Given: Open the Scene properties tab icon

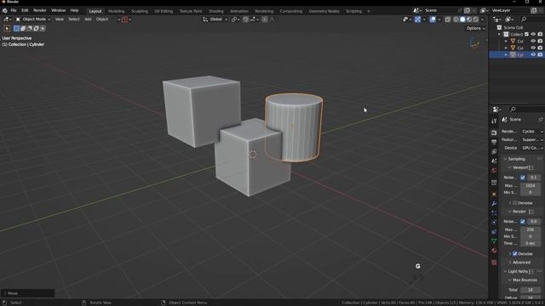Looking at the screenshot, I should click(x=494, y=161).
